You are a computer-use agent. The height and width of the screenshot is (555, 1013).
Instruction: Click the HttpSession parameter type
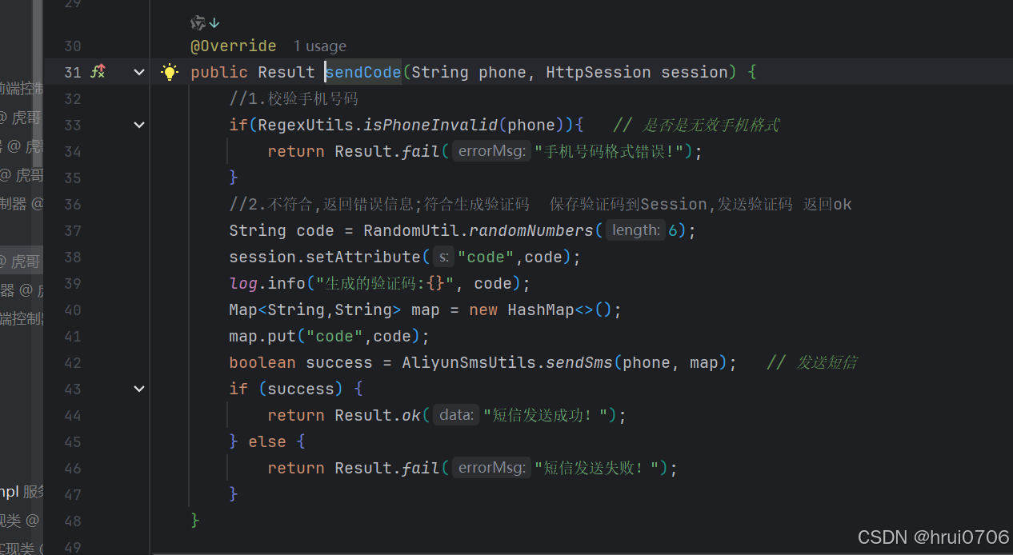(599, 72)
